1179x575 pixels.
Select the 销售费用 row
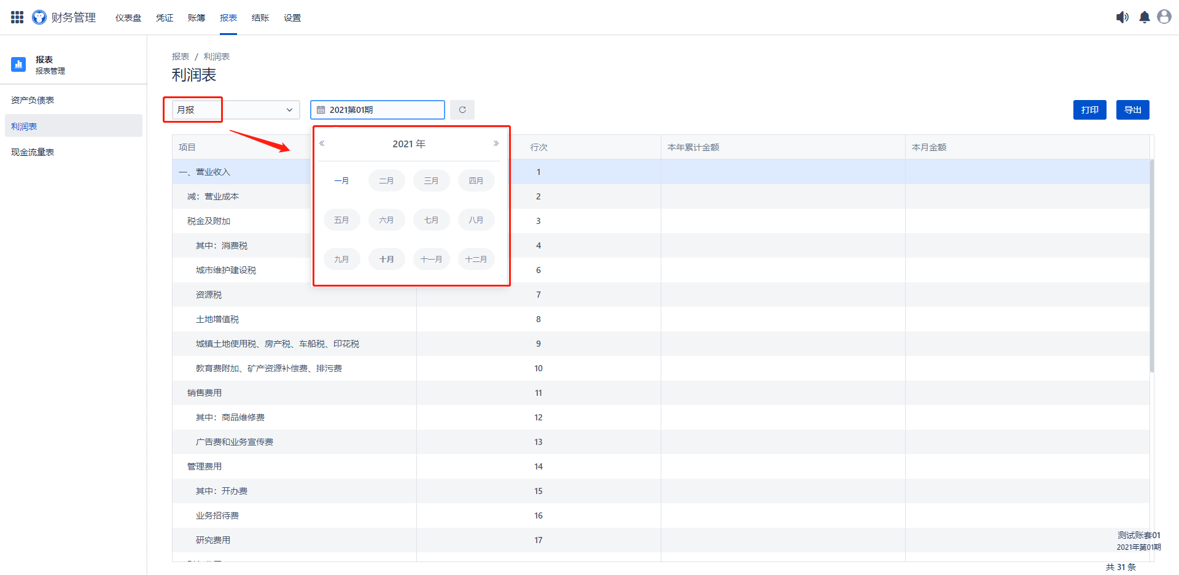pyautogui.click(x=661, y=393)
